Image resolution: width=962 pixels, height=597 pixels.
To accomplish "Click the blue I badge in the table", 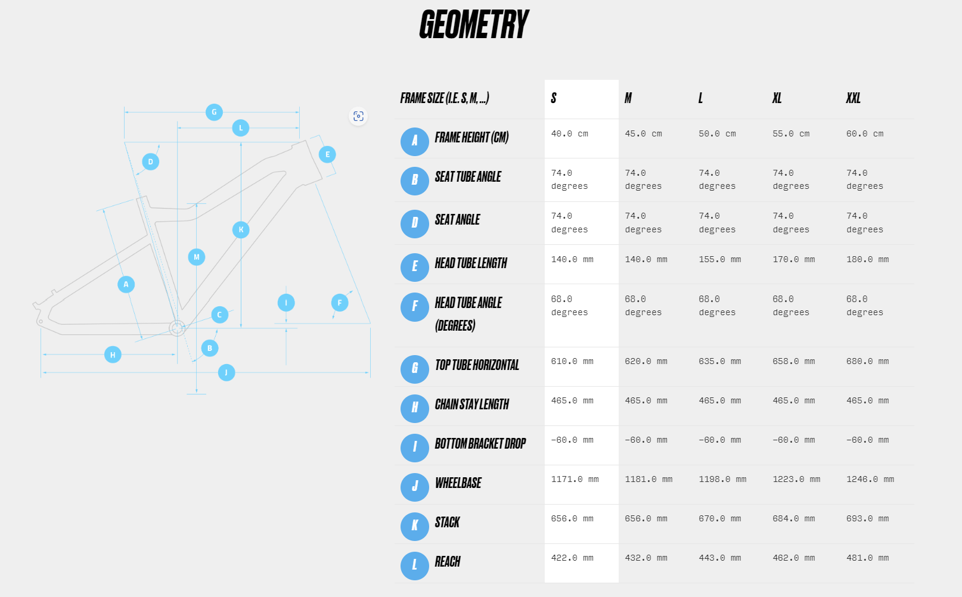I will pyautogui.click(x=415, y=447).
